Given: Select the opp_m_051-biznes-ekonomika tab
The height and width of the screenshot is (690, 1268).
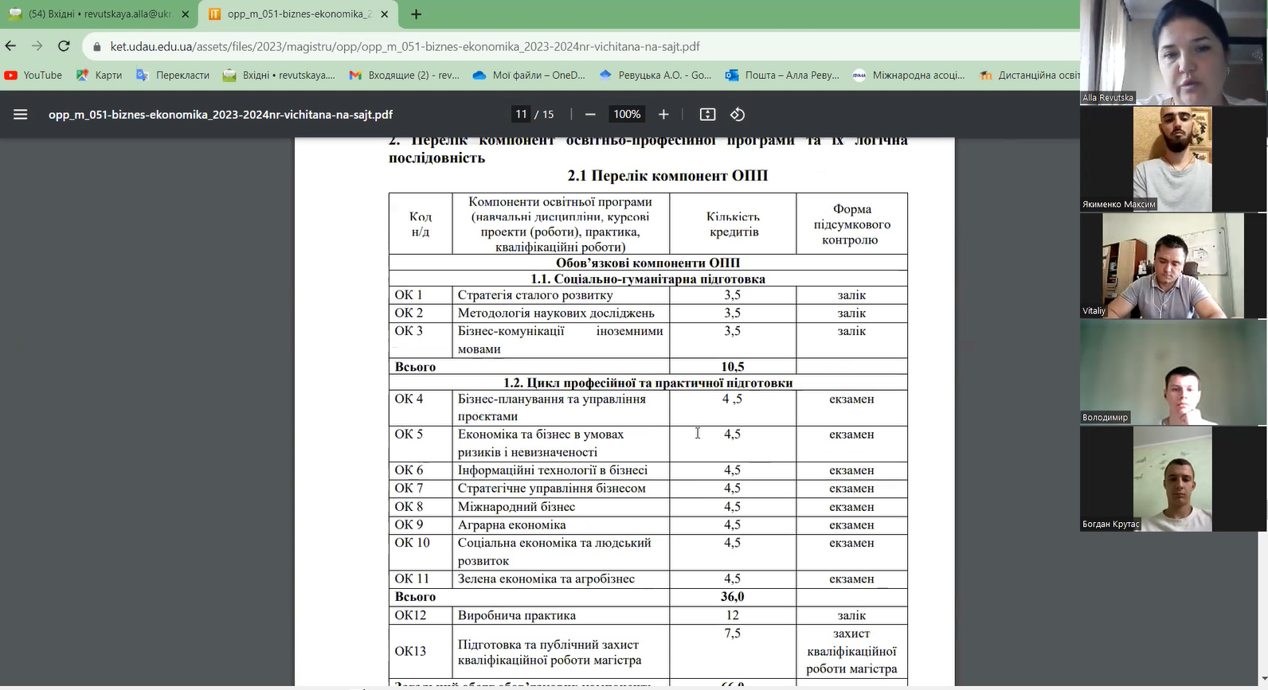Looking at the screenshot, I should pyautogui.click(x=297, y=14).
